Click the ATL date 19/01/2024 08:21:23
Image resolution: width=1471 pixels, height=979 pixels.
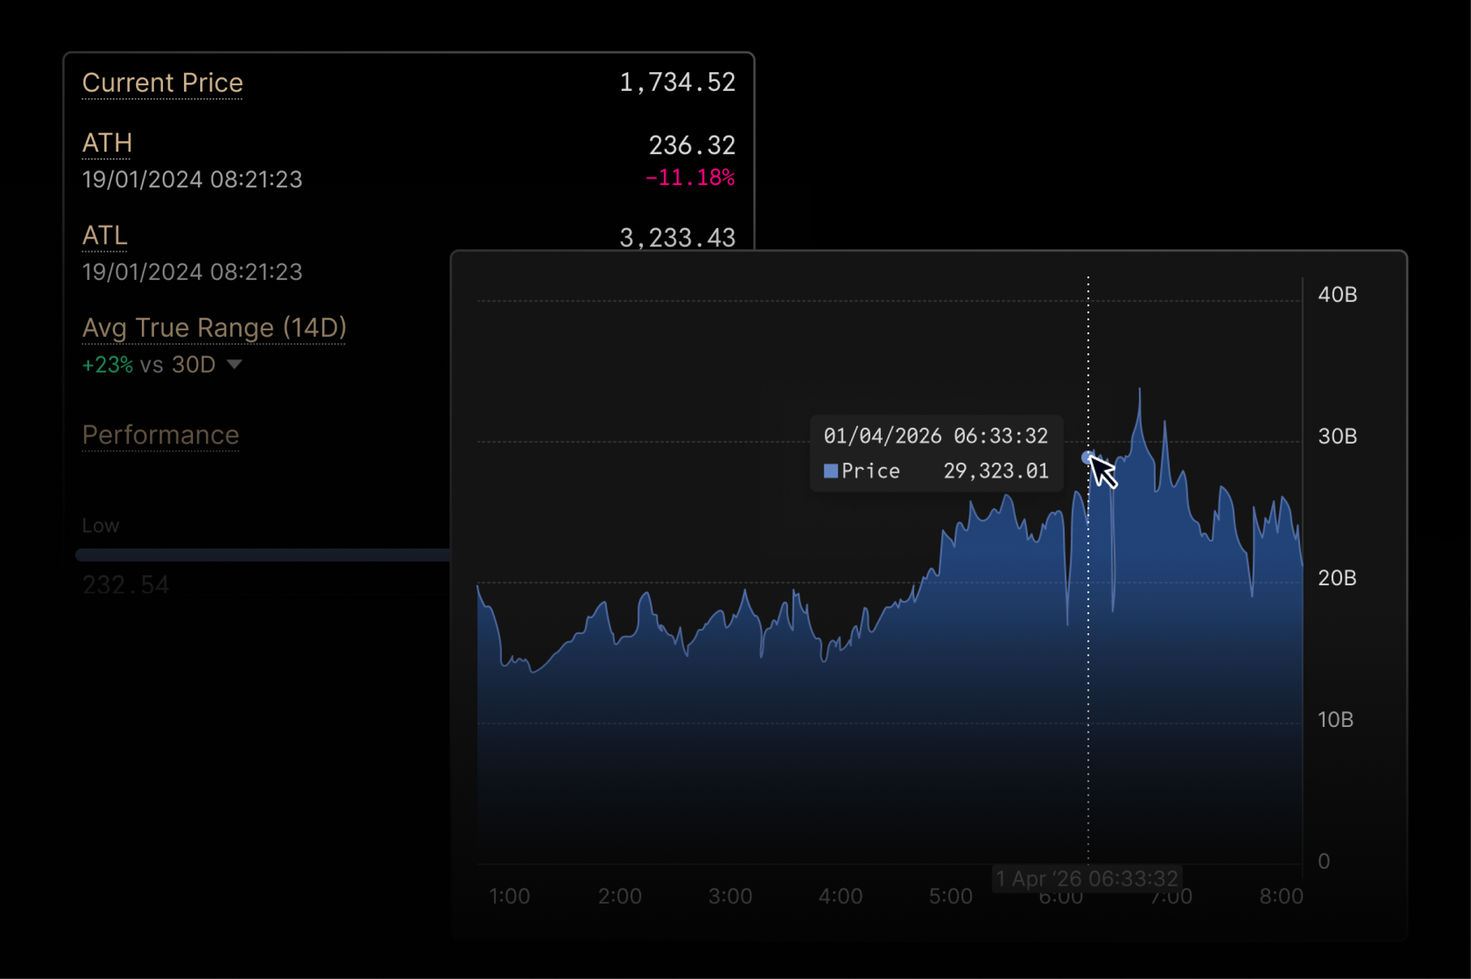click(x=192, y=272)
